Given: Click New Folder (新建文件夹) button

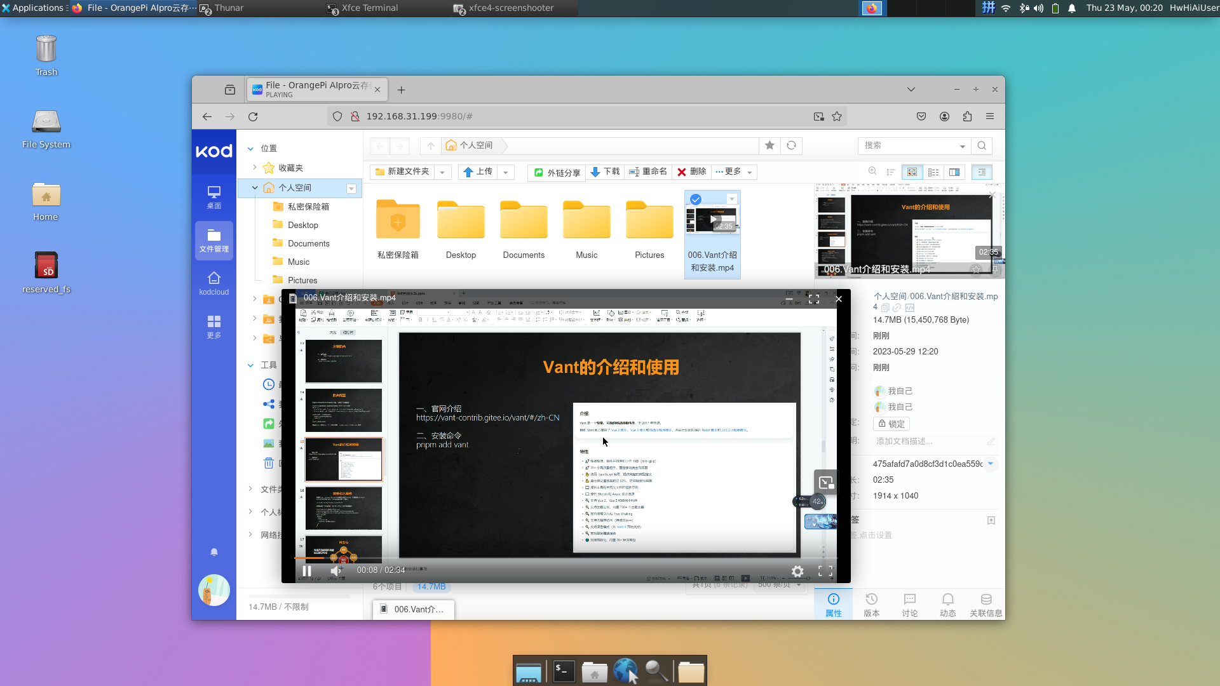Looking at the screenshot, I should click(x=402, y=171).
